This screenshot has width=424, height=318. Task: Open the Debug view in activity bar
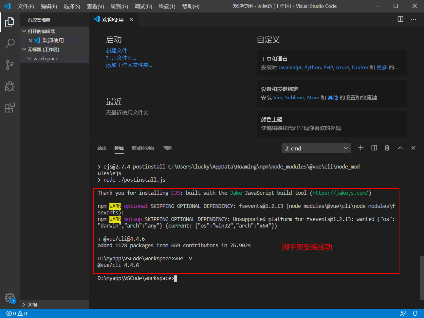click(x=10, y=86)
